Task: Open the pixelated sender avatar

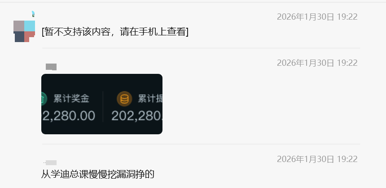Action: click(24, 31)
